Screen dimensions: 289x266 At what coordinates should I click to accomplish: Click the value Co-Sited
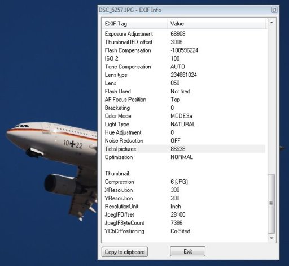(181, 231)
